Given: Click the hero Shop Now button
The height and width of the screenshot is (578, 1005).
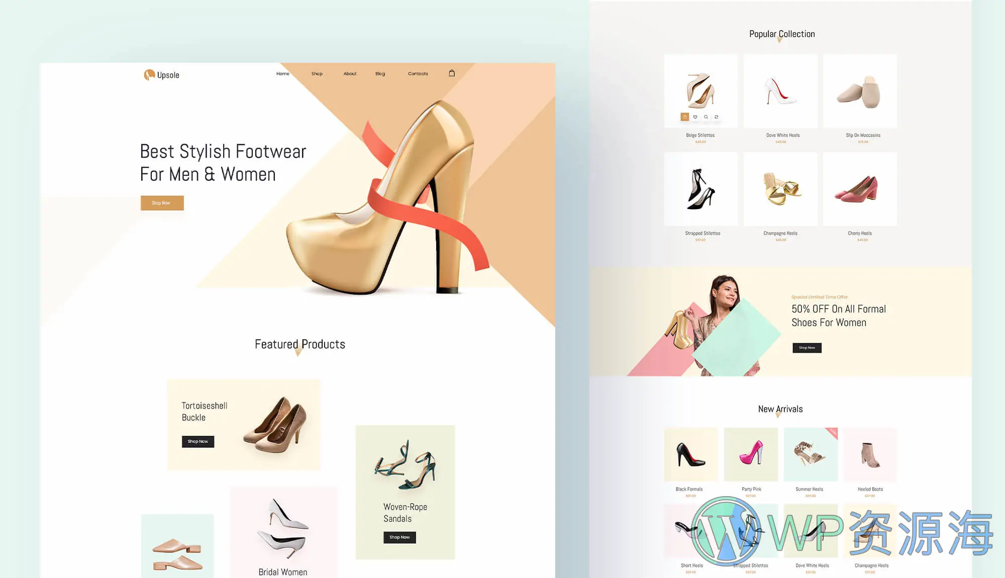Looking at the screenshot, I should point(162,203).
